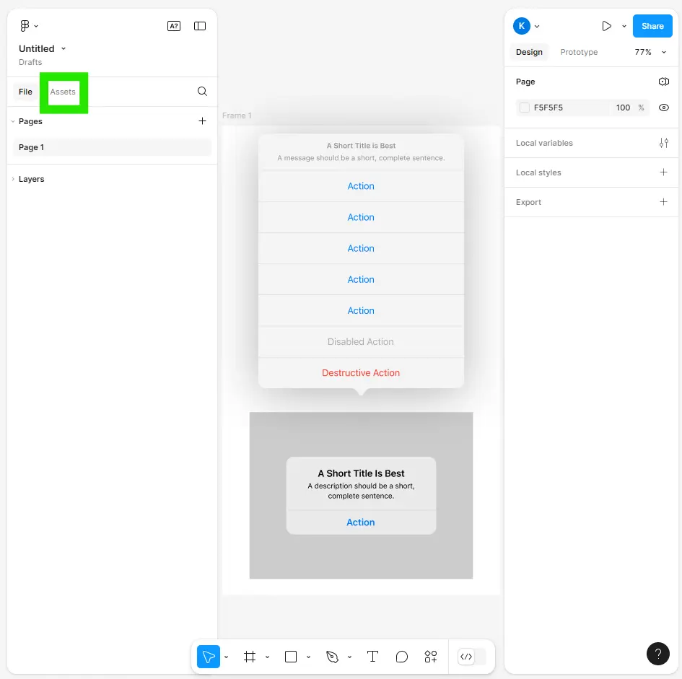The image size is (682, 679).
Task: Toggle page background visibility eye icon
Action: click(x=663, y=108)
